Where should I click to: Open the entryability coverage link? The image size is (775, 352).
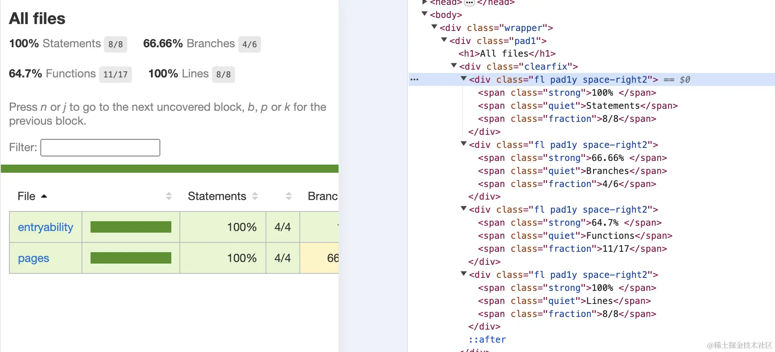45,227
